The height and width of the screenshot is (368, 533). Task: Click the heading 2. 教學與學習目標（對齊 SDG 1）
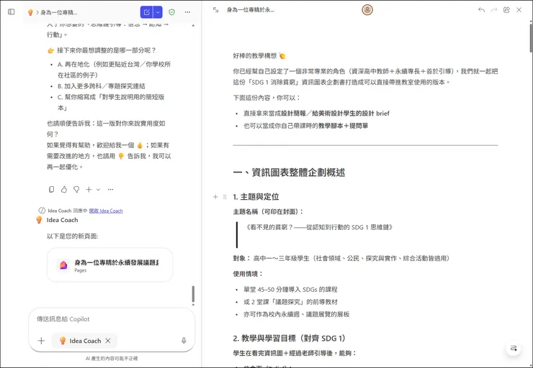[290, 338]
